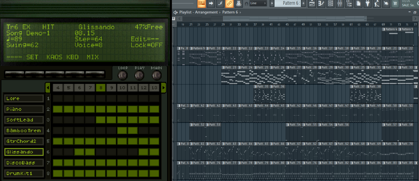This screenshot has height=181, width=419.
Task: Toggle SoftLead cell under step 7
Action: tap(90, 120)
